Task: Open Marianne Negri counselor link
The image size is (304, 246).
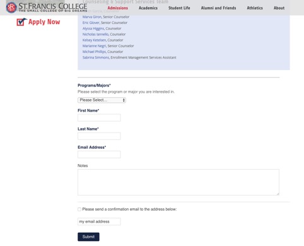Action: point(94,46)
